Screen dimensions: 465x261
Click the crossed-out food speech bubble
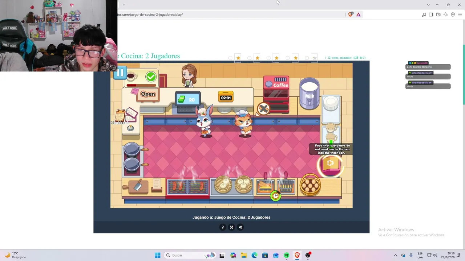pos(263,109)
